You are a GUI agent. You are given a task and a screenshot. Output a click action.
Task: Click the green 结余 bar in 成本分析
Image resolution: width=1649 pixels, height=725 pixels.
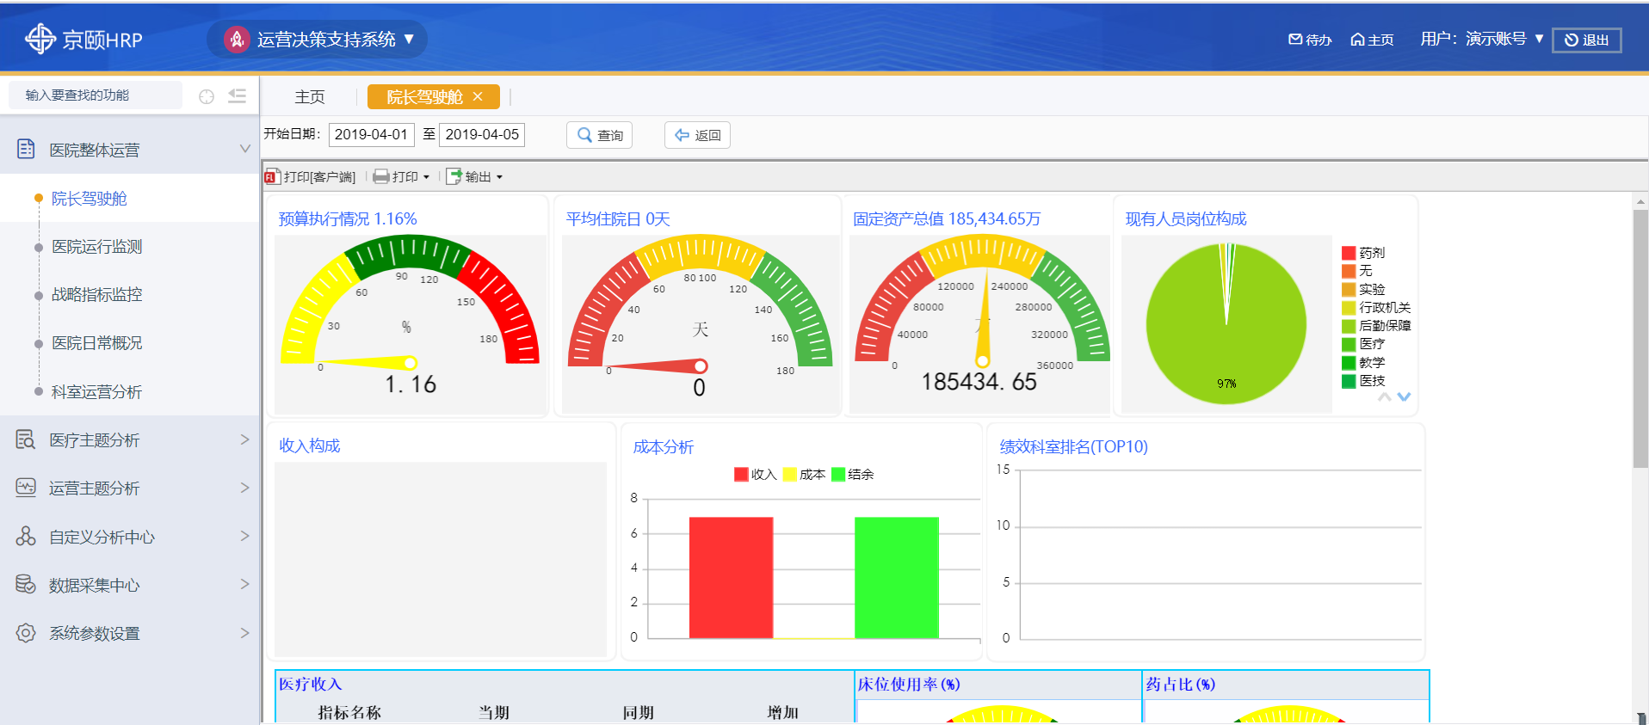[x=897, y=577]
